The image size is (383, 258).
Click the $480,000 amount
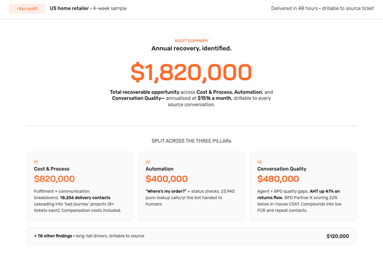(278, 179)
